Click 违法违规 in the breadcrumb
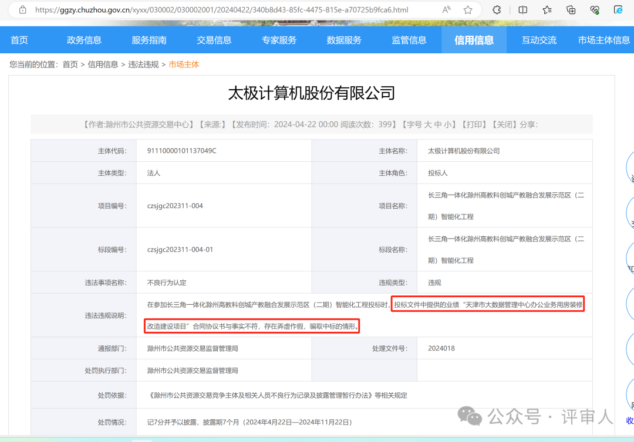Image resolution: width=634 pixels, height=442 pixels. 143,64
